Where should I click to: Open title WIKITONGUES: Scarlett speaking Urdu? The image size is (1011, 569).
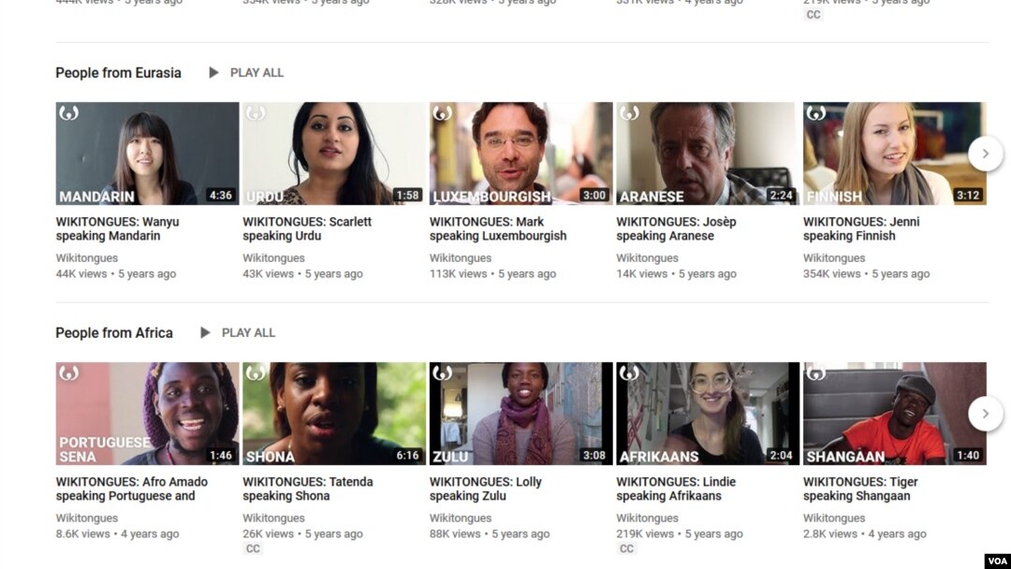click(x=307, y=228)
